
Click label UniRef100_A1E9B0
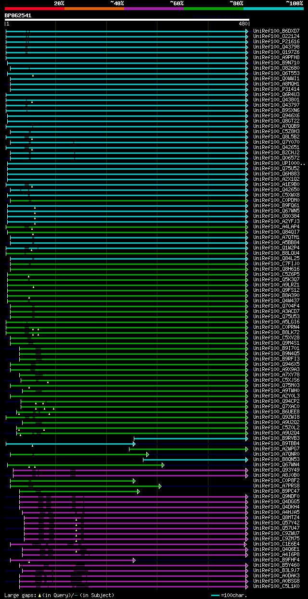(x=277, y=184)
